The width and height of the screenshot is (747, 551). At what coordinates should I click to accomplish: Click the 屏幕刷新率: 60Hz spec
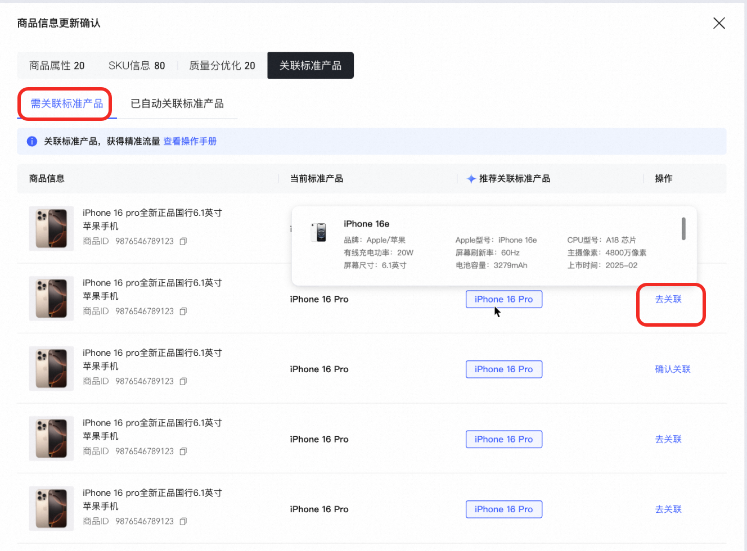[x=488, y=253]
